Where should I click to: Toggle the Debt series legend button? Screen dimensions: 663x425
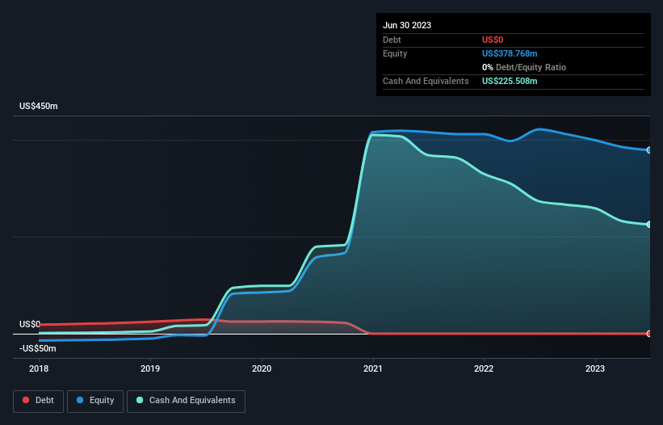pos(38,401)
